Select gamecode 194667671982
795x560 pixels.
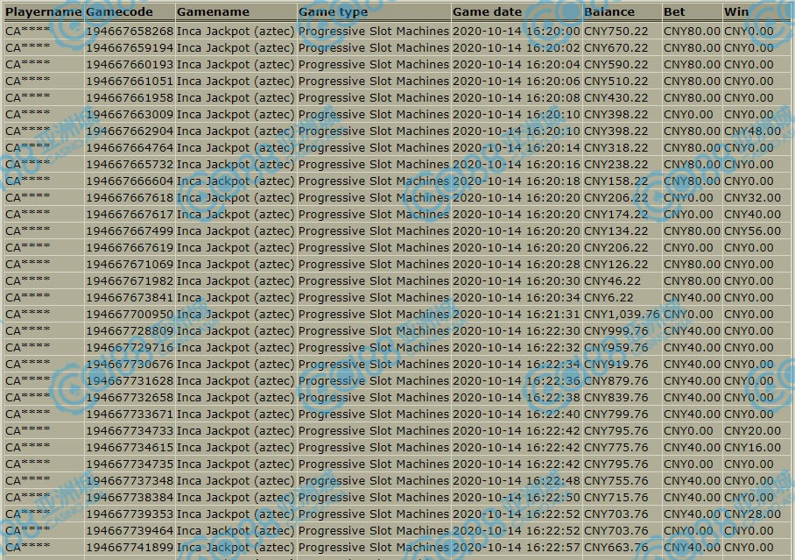130,280
